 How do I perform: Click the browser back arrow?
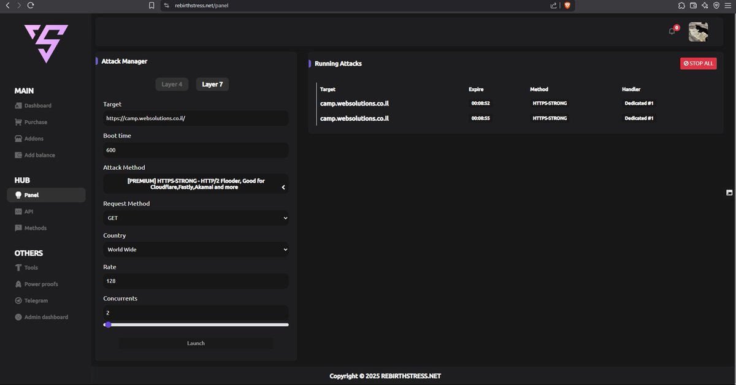pos(7,5)
